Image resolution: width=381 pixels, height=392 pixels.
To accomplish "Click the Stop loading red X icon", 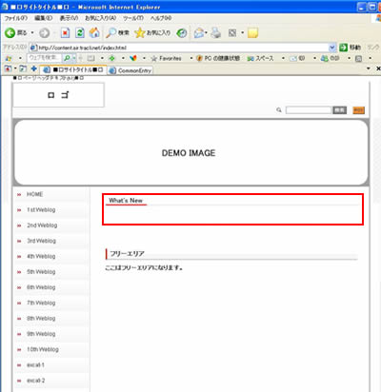I will point(65,32).
